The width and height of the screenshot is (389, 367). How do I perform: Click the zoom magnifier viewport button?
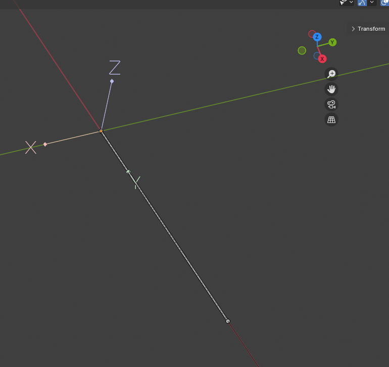[x=331, y=74]
